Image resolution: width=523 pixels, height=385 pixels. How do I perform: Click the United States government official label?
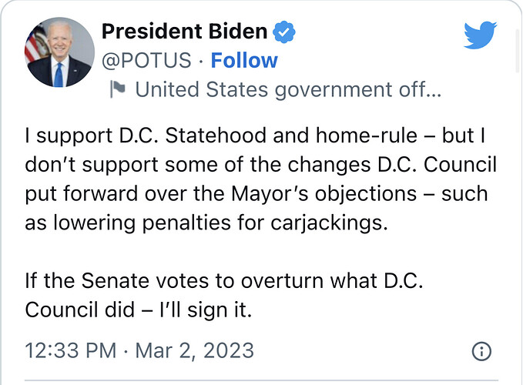[x=288, y=89]
